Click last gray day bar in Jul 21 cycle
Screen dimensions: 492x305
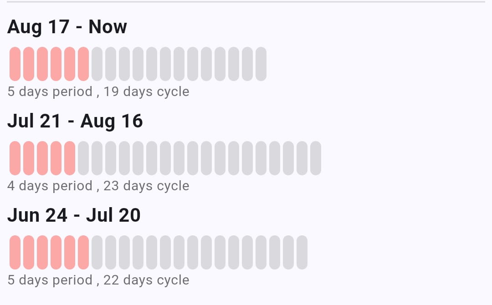[316, 158]
